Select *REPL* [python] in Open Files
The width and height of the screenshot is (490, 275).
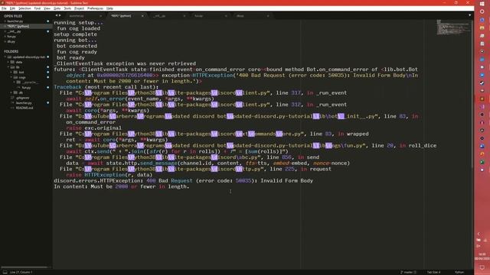(x=26, y=26)
